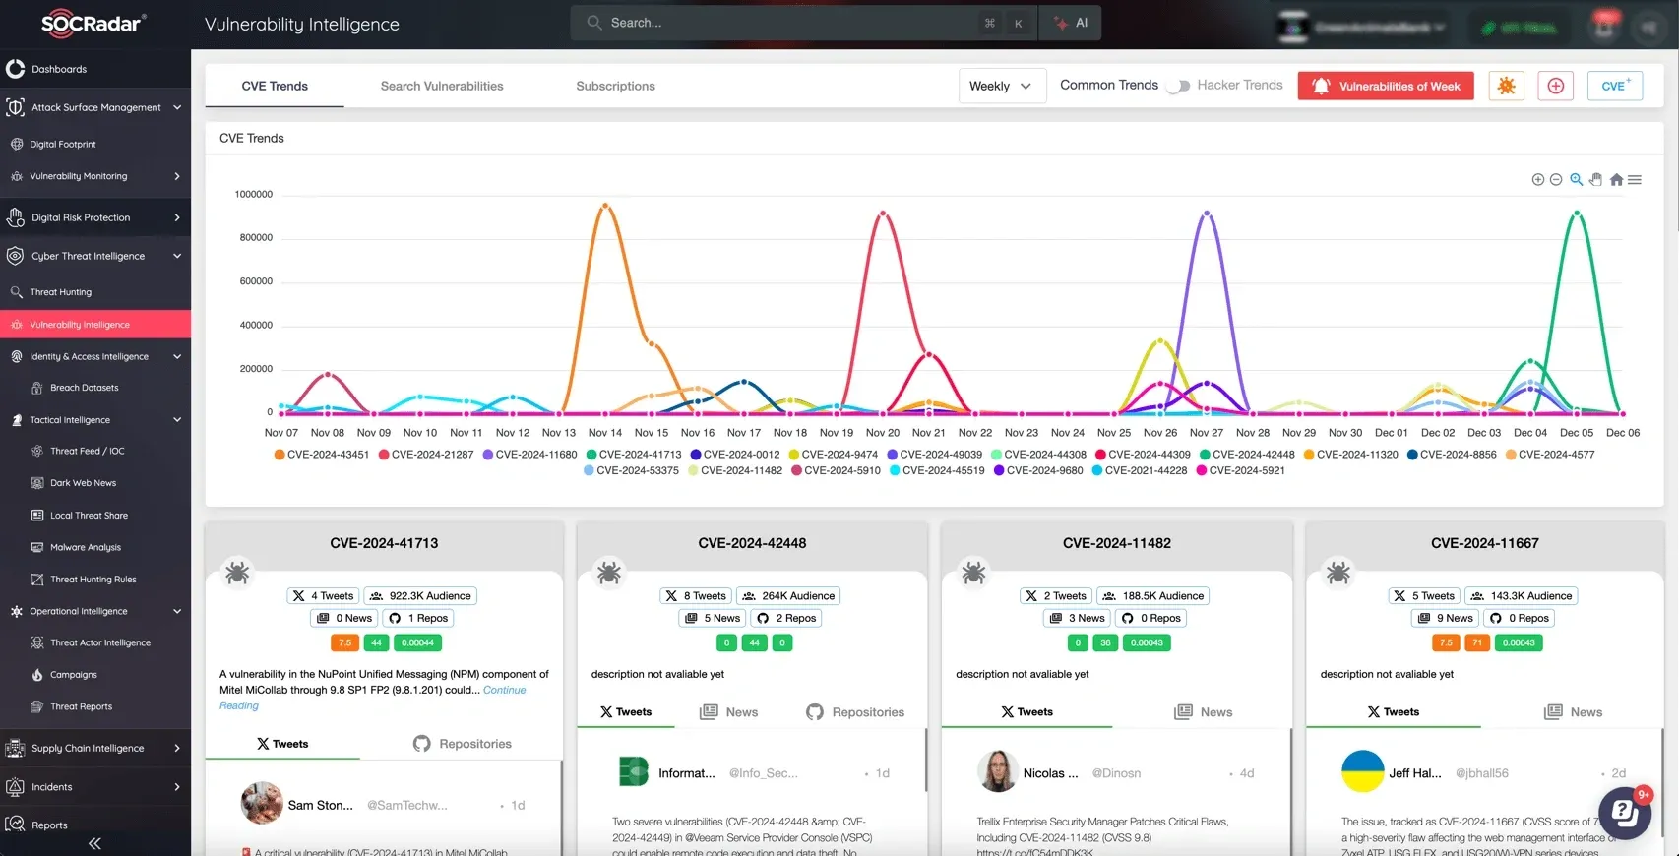Screen dimensions: 1679x856
Task: Click the red circled plus icon
Action: point(1556,87)
